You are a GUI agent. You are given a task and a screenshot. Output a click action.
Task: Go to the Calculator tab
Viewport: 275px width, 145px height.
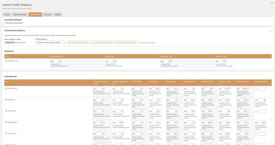click(48, 15)
